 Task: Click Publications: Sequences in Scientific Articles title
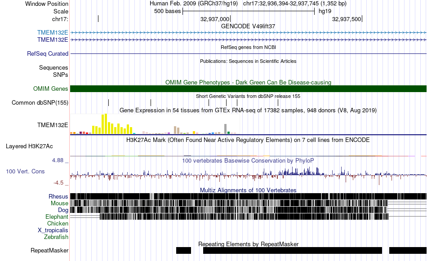click(248, 61)
